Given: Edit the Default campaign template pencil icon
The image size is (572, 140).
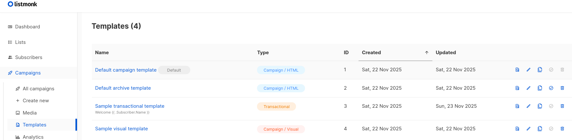Looking at the screenshot, I should pyautogui.click(x=528, y=70).
